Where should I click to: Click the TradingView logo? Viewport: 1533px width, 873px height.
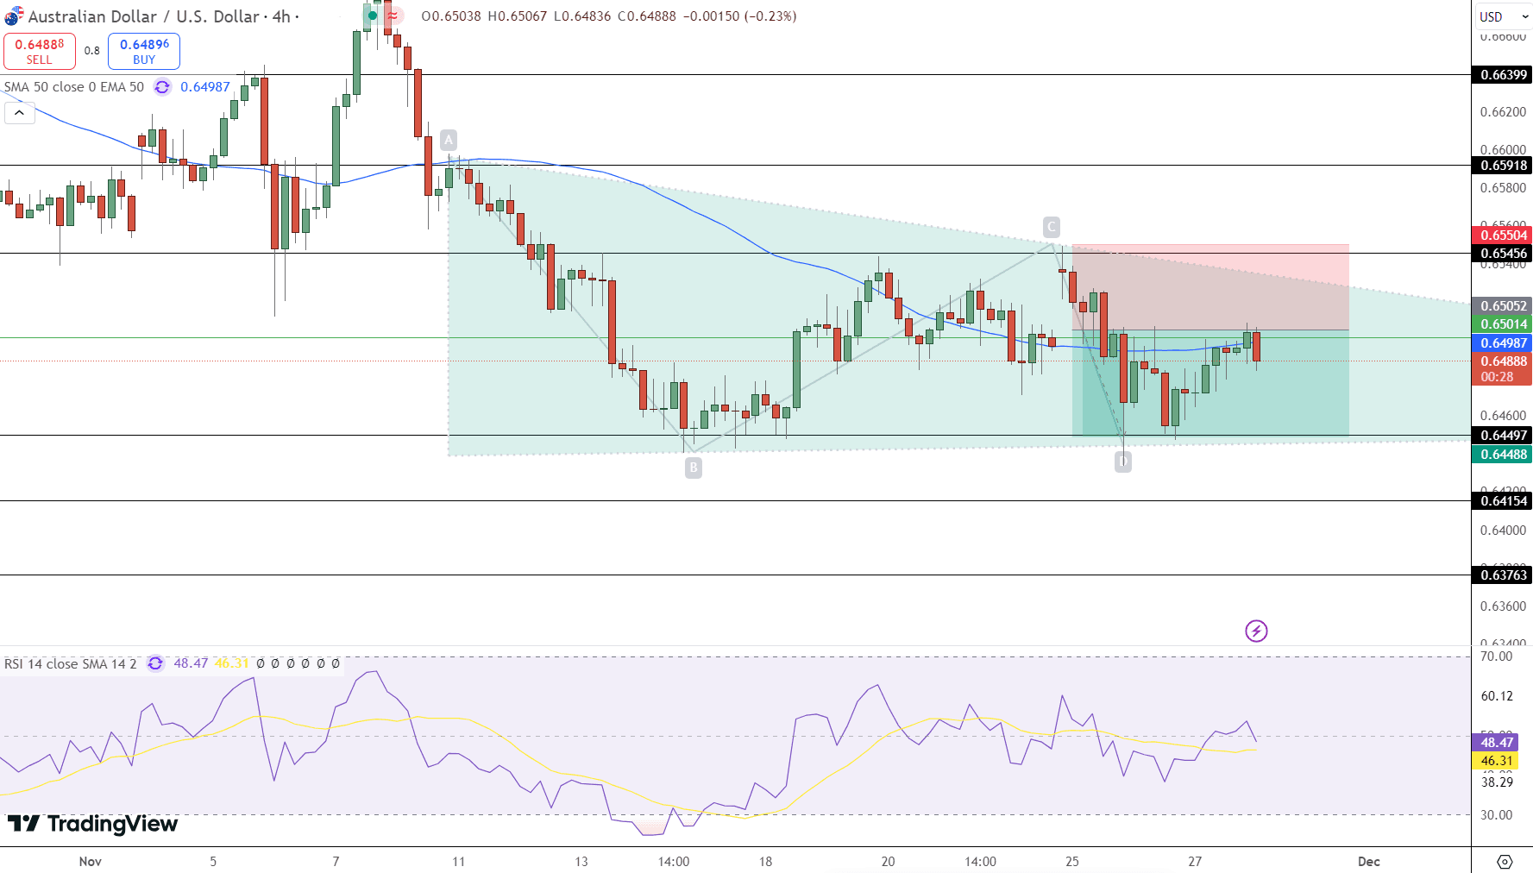coord(92,824)
